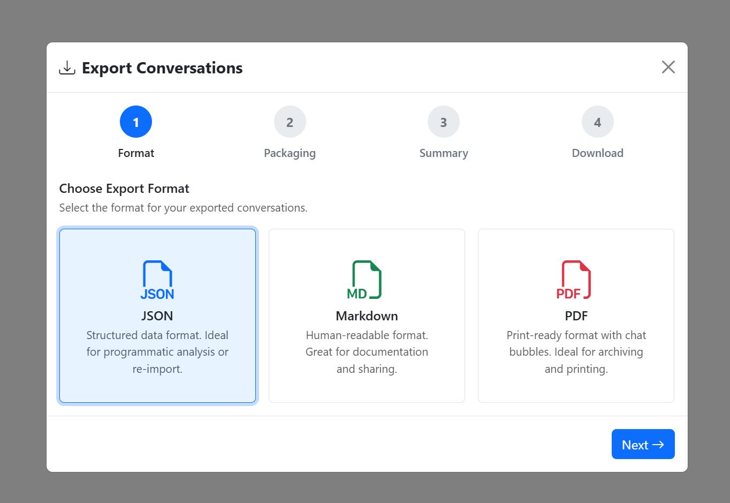Click the Next button
730x503 pixels.
point(643,444)
